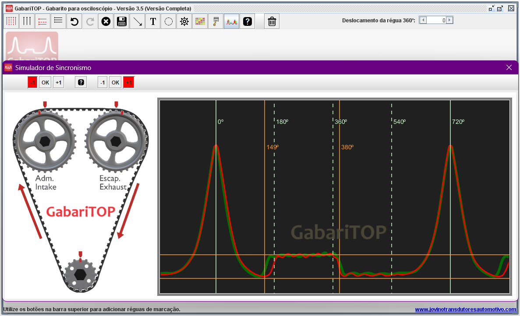
Task: Click the 720° ruler label
Action: [x=458, y=122]
